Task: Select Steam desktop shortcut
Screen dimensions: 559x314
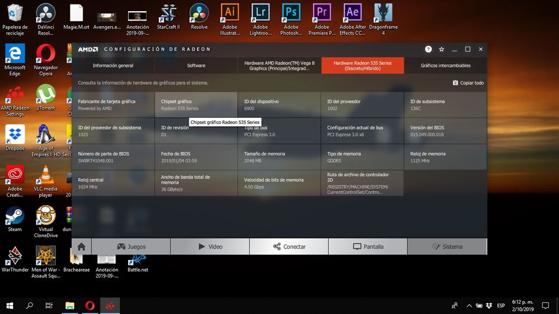Action: [x=15, y=219]
